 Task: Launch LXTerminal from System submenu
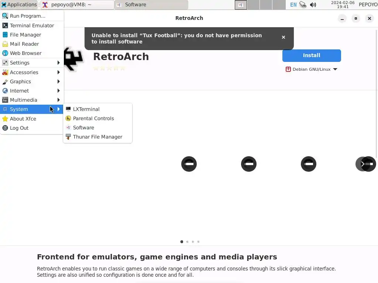point(97,109)
